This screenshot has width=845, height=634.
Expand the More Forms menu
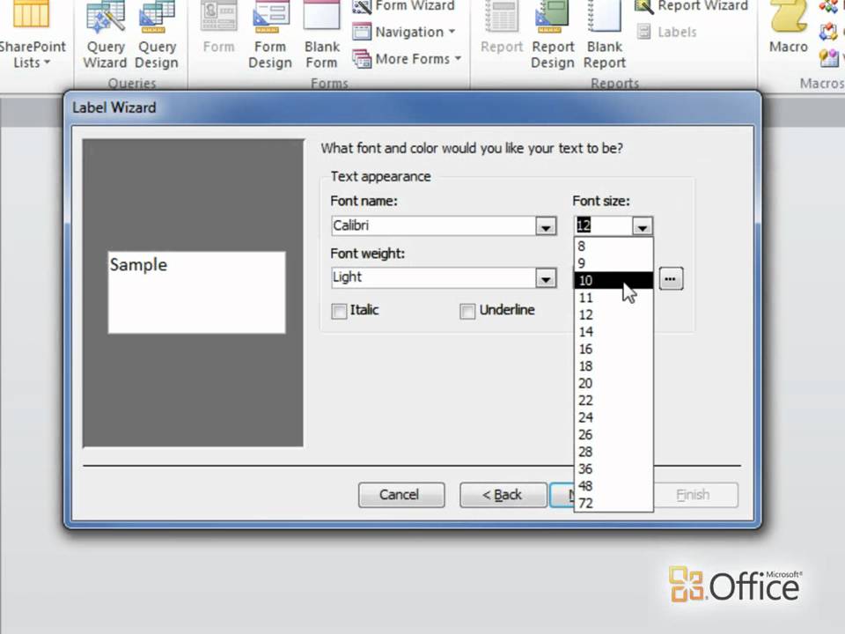[x=408, y=58]
